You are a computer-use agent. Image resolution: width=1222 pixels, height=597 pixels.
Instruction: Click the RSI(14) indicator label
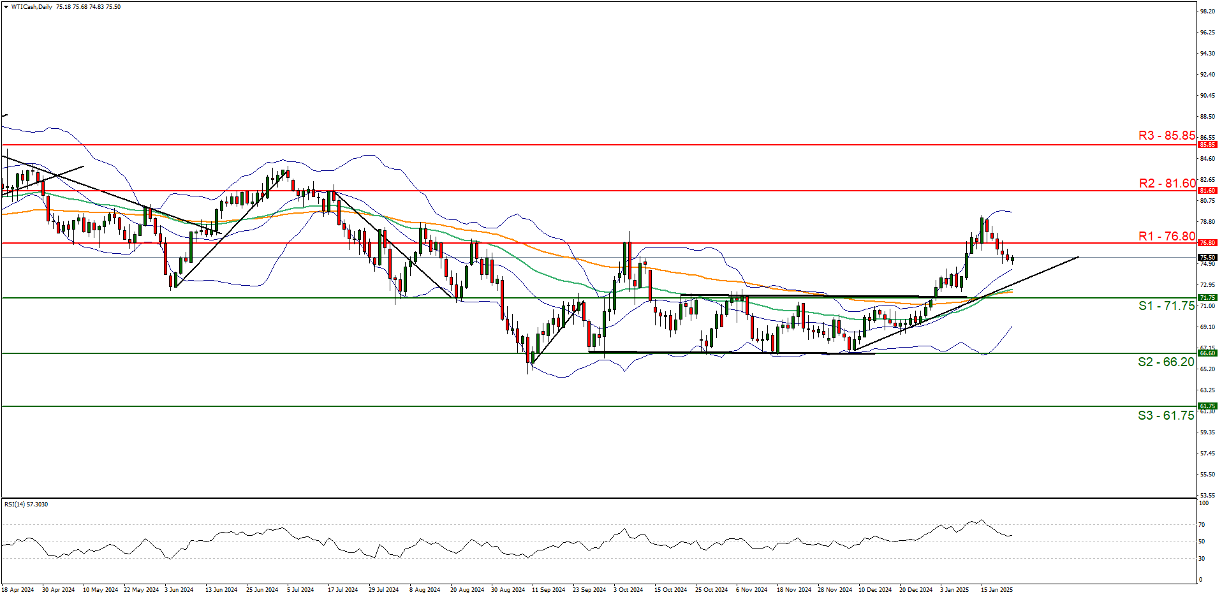pos(26,504)
